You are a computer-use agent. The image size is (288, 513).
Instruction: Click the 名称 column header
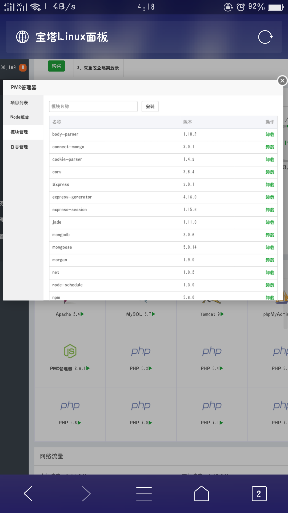[x=57, y=122]
